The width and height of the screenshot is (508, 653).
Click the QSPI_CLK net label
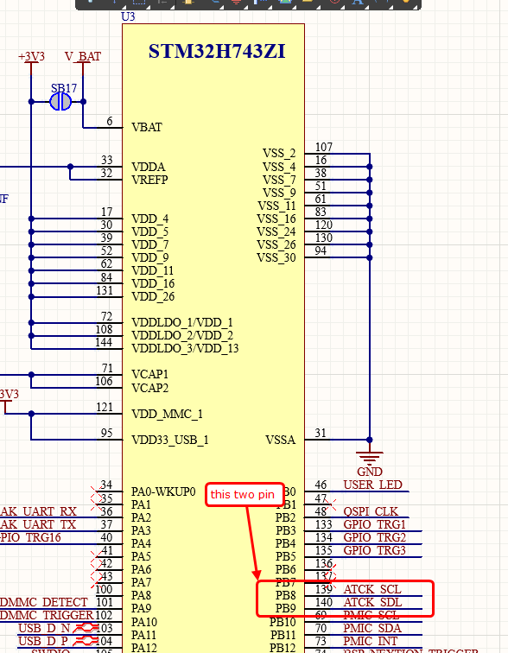pos(371,511)
